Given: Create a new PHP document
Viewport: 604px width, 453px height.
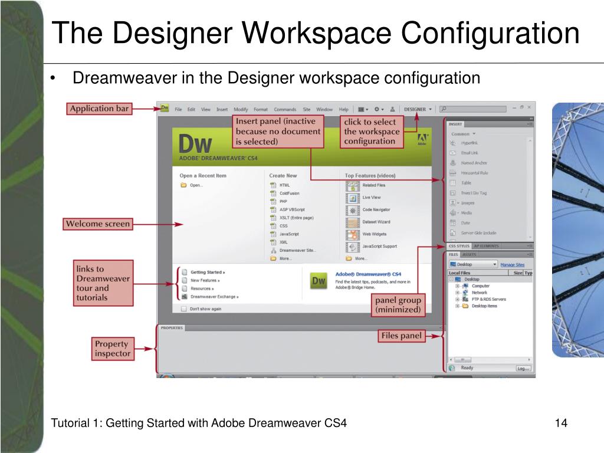Looking at the screenshot, I should [x=279, y=202].
